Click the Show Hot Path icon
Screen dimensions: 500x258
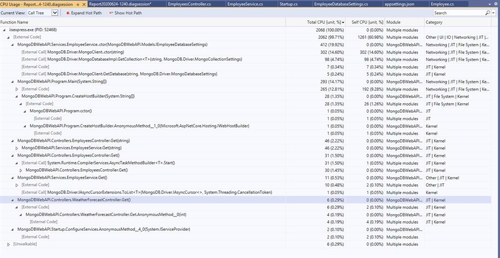111,13
